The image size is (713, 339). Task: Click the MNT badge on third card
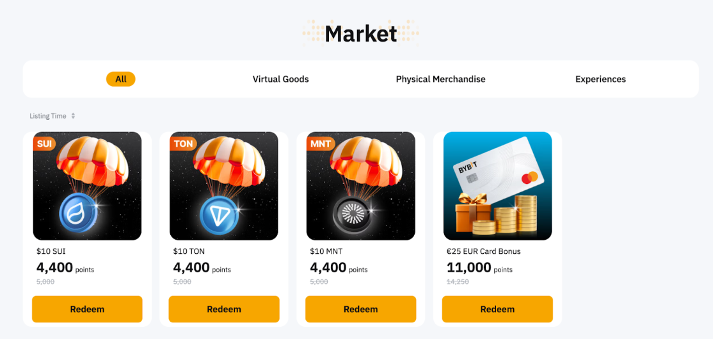321,144
